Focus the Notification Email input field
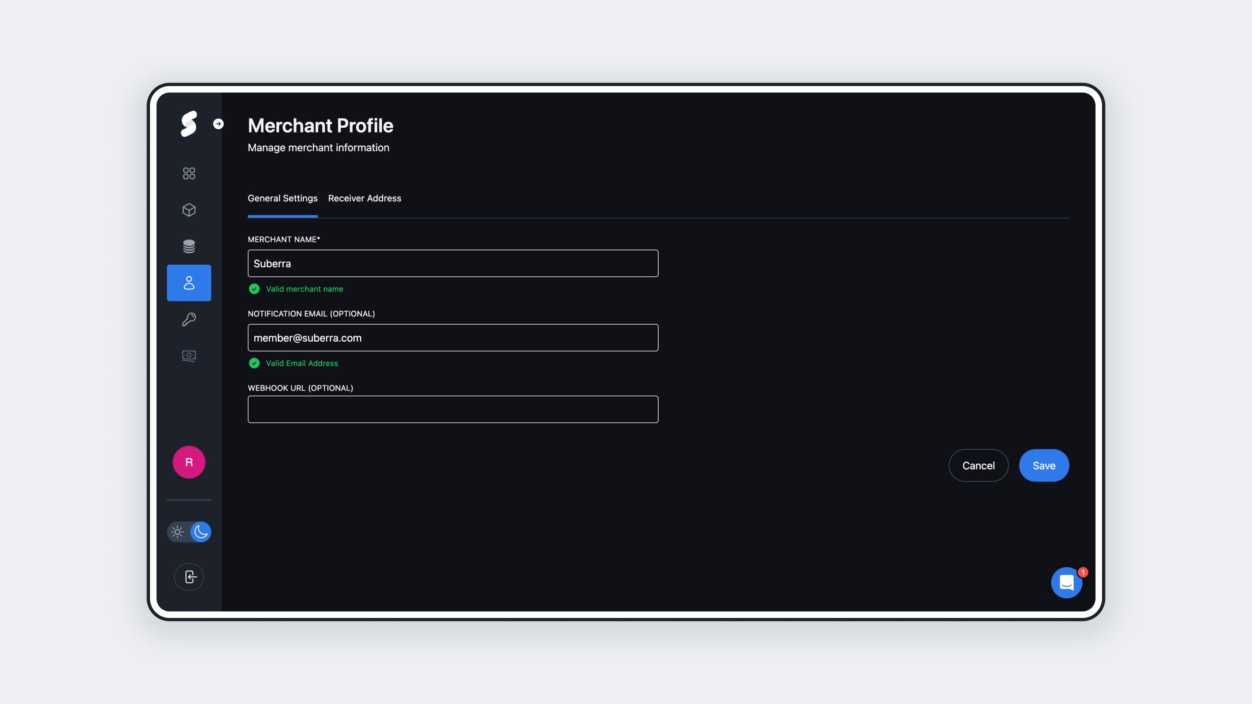This screenshot has height=704, width=1252. 453,338
